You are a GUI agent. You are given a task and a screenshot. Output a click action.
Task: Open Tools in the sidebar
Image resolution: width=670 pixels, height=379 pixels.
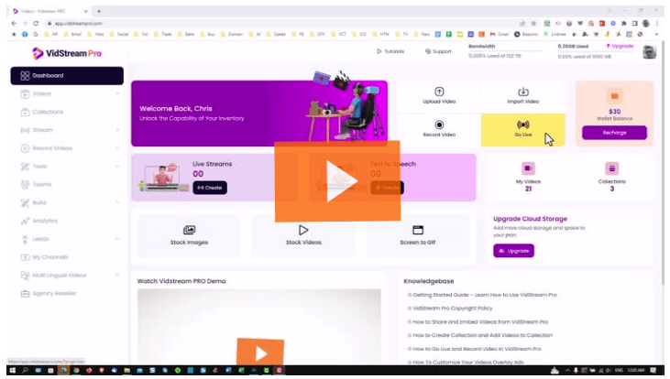click(x=67, y=167)
